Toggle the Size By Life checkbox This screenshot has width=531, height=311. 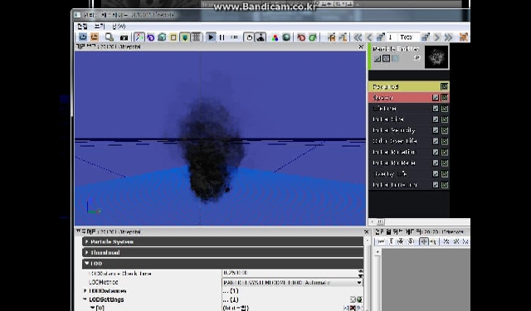436,174
